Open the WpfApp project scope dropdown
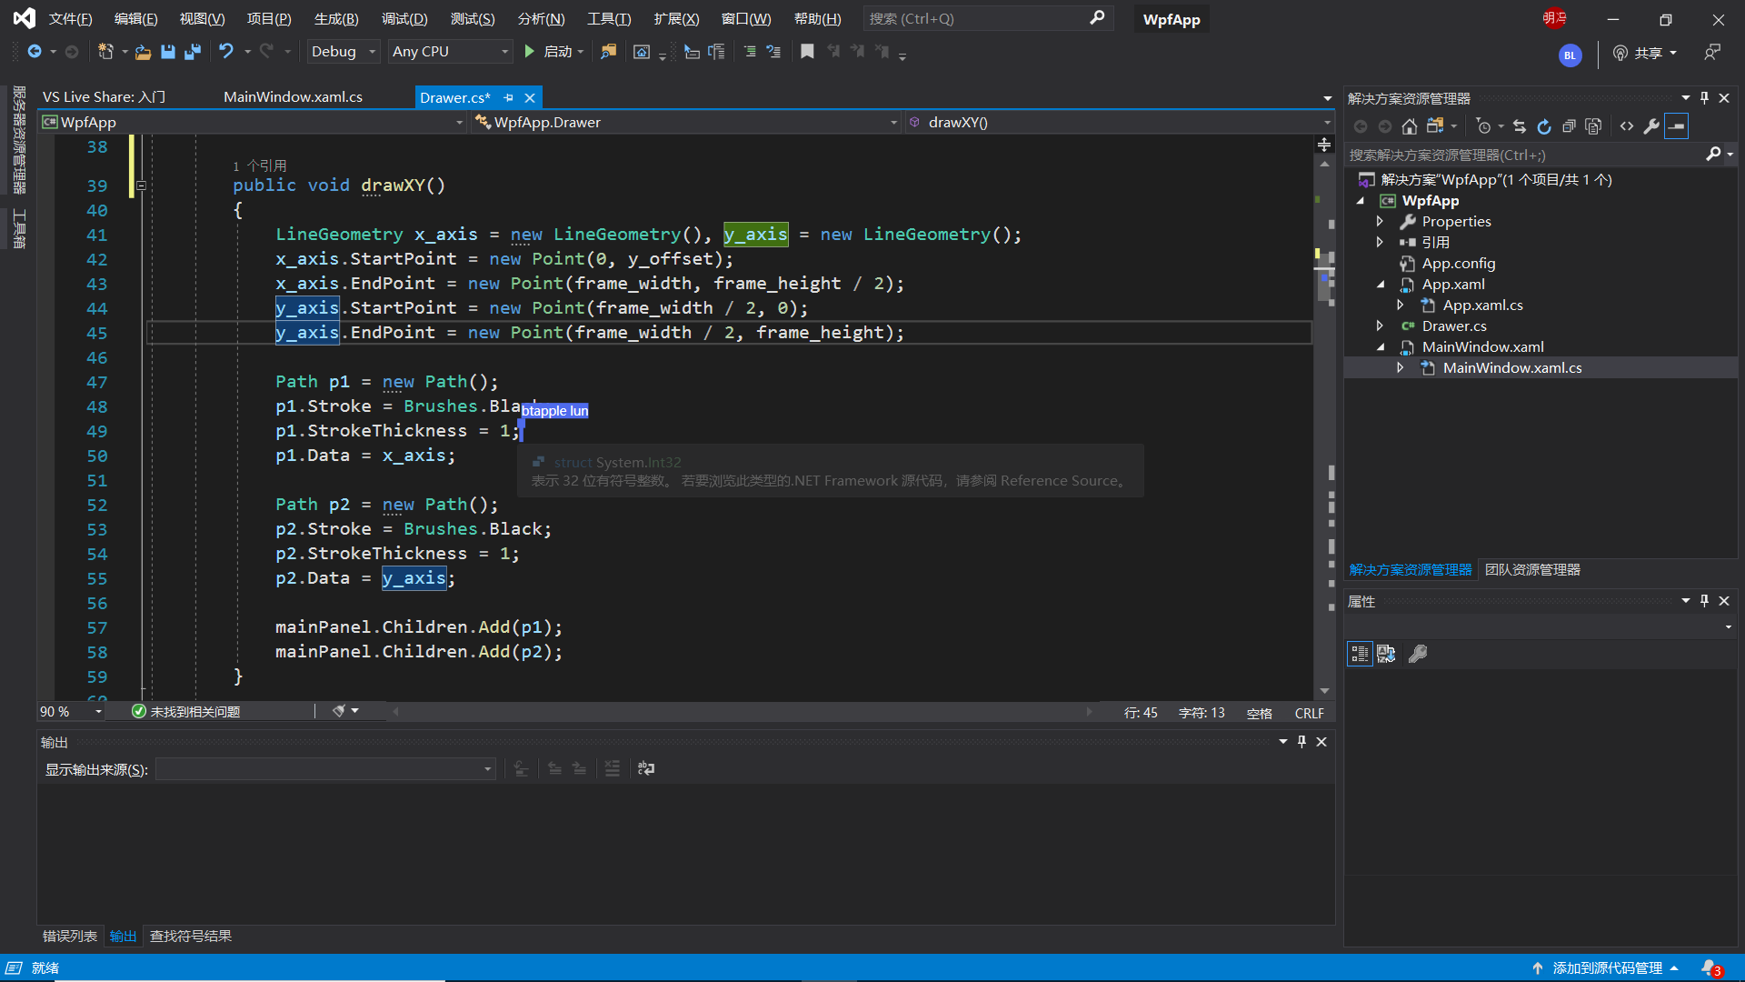The image size is (1745, 982). pyautogui.click(x=253, y=123)
